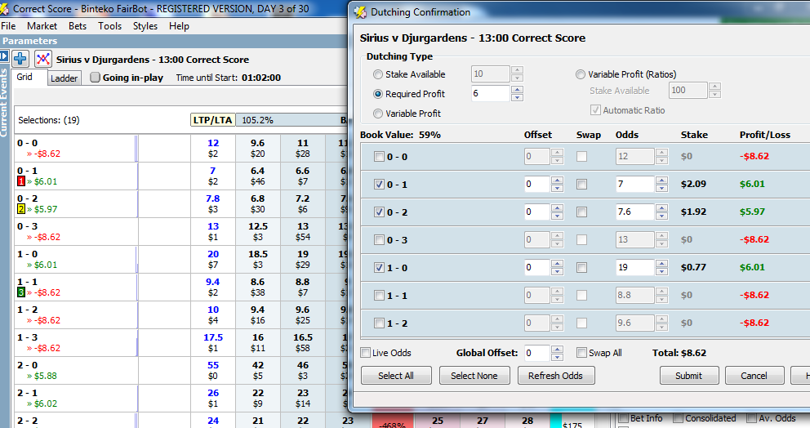Cancel the Dutching Confirmation dialog
This screenshot has width=810, height=428.
[754, 375]
